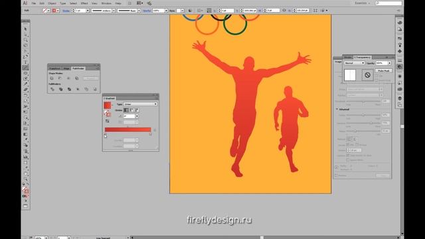Open the Object menu
The height and width of the screenshot is (239, 425).
point(52,3)
